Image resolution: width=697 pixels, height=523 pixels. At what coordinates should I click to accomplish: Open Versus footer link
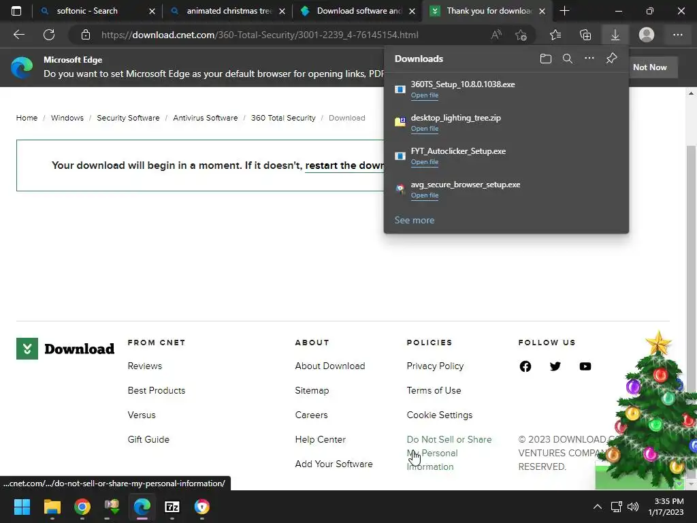(142, 415)
